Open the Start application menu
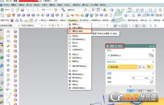Screen dimensions: 164x105 click(5, 10)
